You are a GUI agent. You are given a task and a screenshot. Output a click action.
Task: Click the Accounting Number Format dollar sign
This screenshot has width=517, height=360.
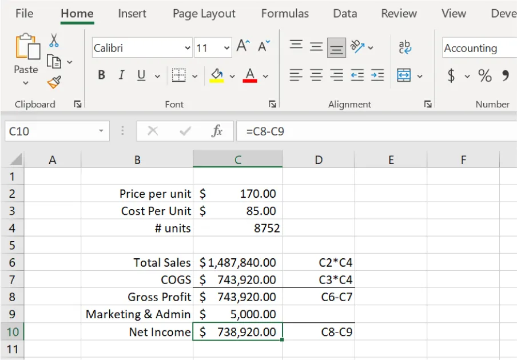click(451, 76)
